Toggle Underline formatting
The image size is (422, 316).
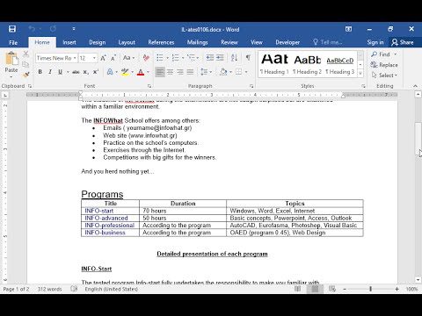60,72
